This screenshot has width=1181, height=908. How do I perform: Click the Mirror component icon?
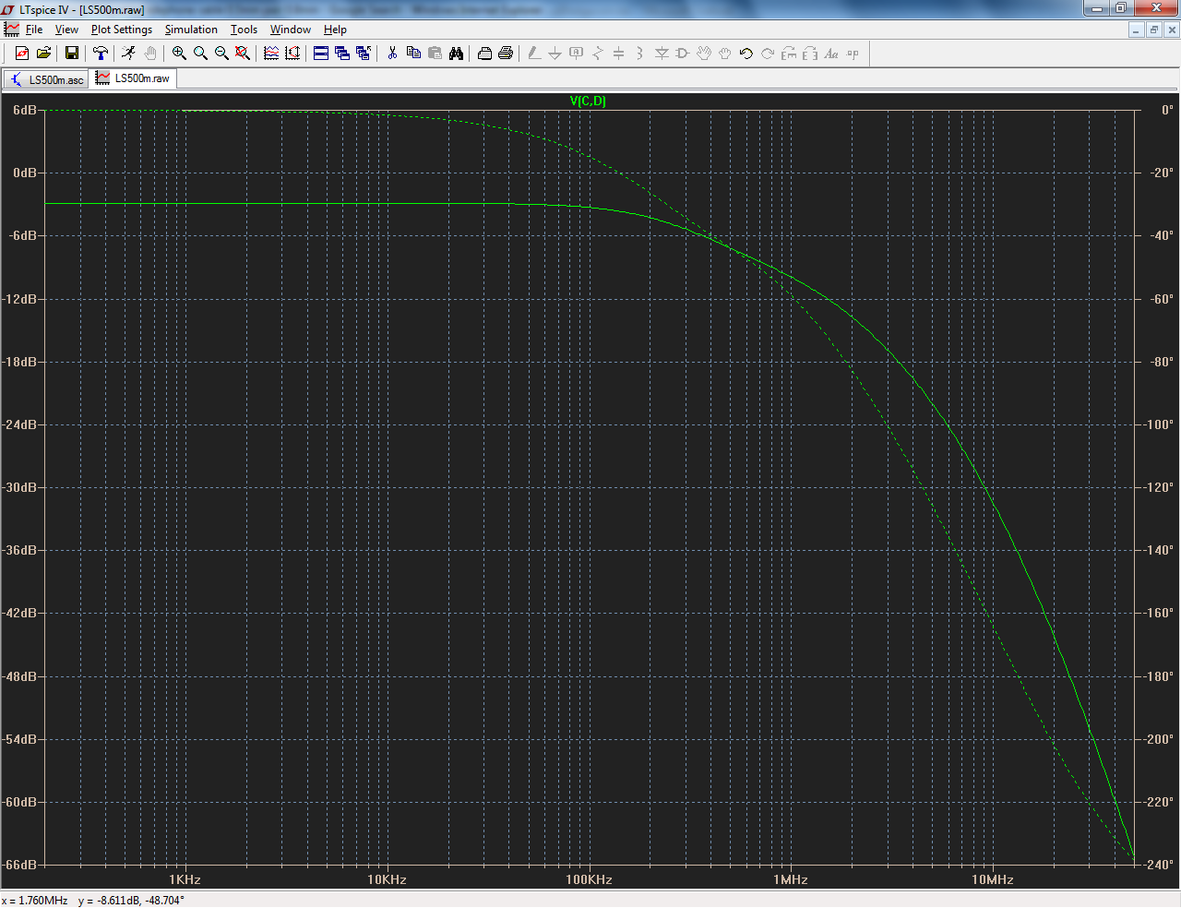click(810, 54)
